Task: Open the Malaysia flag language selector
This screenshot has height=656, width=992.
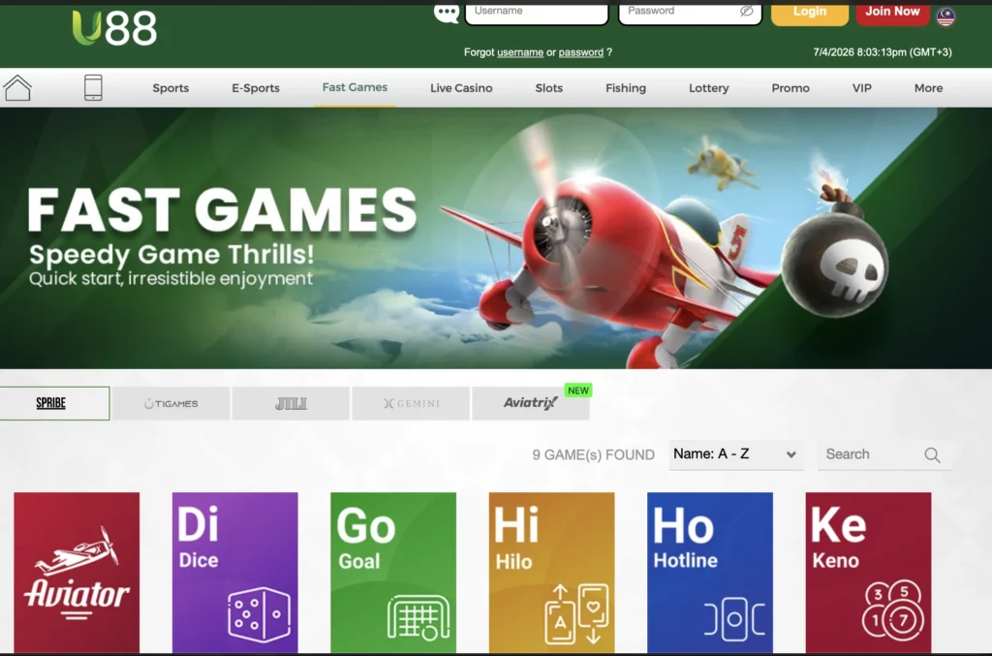Action: tap(945, 16)
